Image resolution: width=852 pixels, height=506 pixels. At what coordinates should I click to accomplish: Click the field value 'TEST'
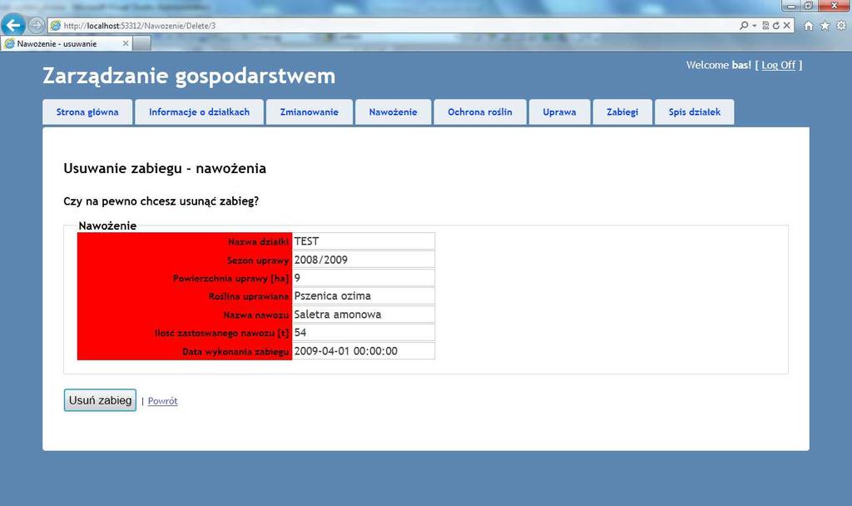tap(306, 241)
